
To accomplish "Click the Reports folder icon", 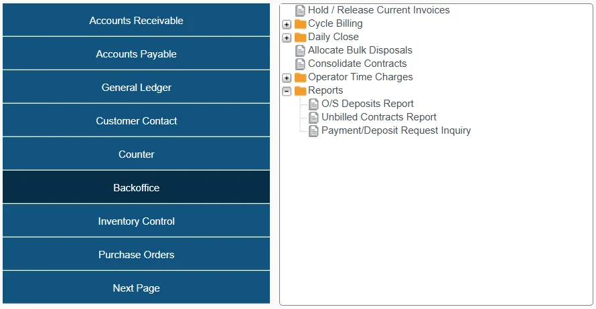I will pos(300,90).
